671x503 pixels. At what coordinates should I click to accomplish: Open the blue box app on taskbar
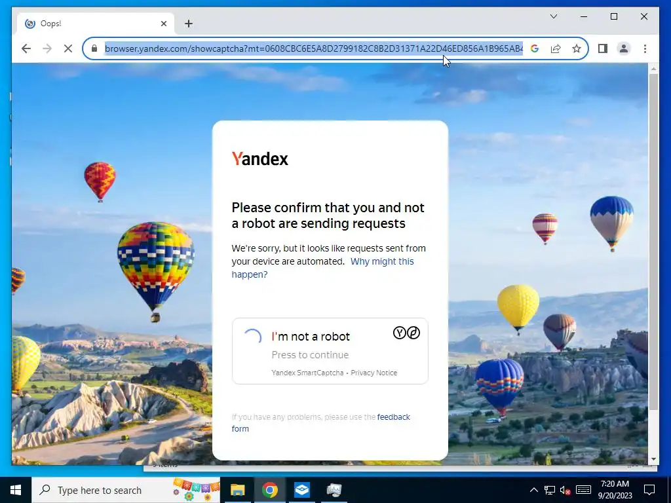(301, 490)
